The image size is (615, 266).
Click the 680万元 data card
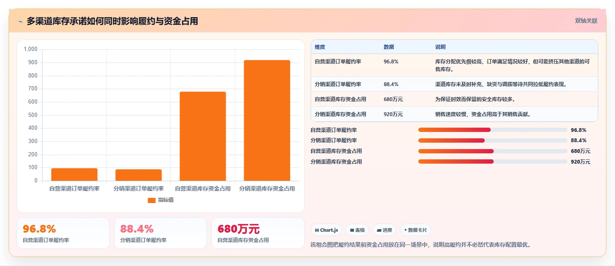coord(258,233)
